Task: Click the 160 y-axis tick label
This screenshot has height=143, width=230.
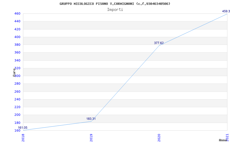Action: pyautogui.click(x=17, y=130)
